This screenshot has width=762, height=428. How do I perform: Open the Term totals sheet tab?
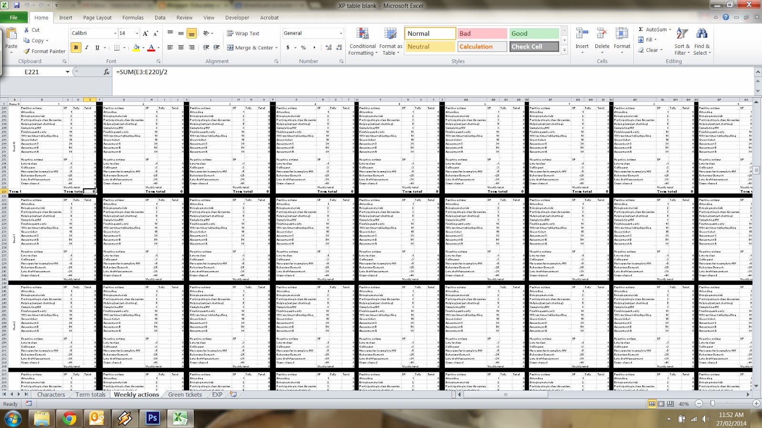click(90, 395)
